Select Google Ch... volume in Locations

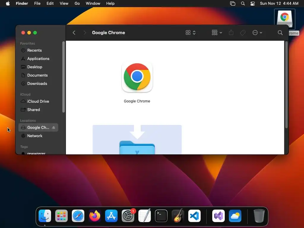38,127
